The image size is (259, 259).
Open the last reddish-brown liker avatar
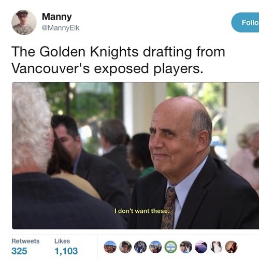[232, 247]
